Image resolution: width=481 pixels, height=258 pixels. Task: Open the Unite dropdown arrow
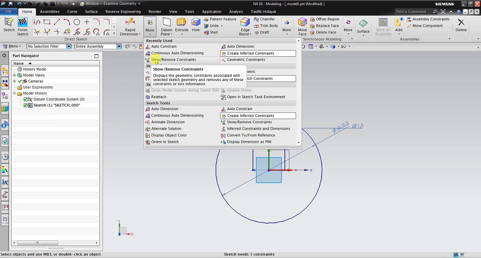(222, 26)
